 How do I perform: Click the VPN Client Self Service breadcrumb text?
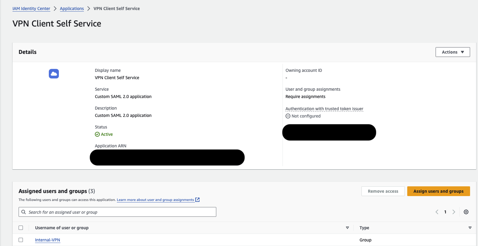[x=117, y=9]
